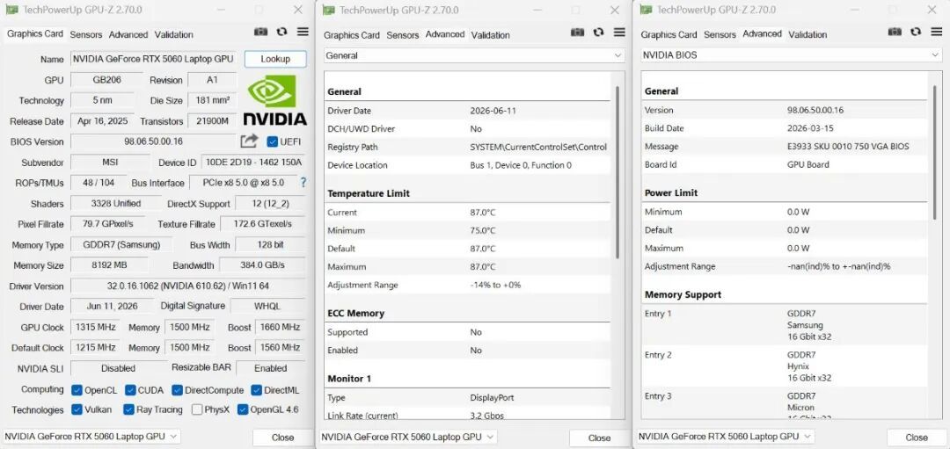950x449 pixels.
Task: Open Validation tab in the middle window
Action: (x=490, y=35)
